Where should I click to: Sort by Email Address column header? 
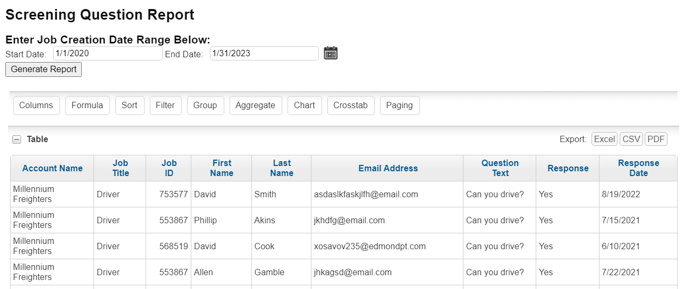point(388,169)
